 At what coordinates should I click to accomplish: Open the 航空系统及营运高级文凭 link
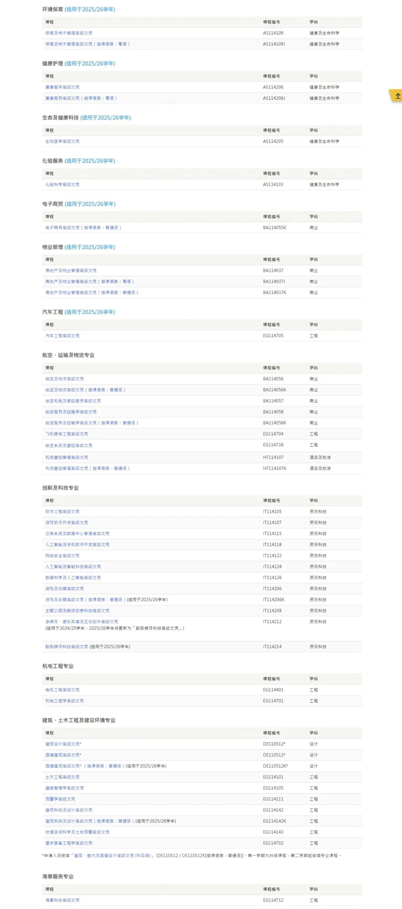(69, 446)
